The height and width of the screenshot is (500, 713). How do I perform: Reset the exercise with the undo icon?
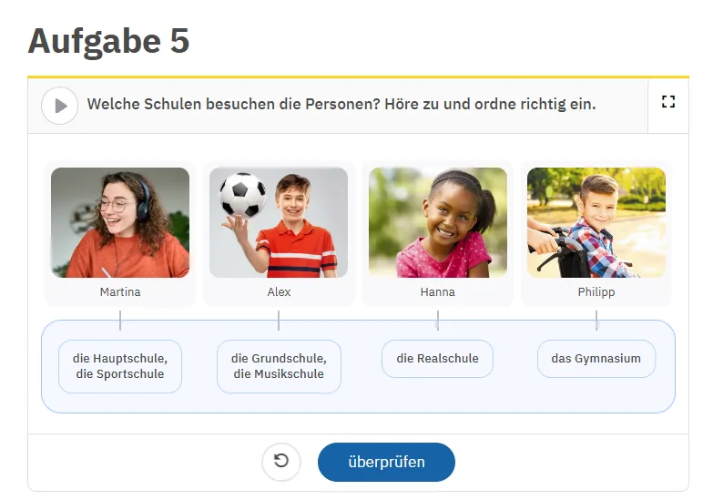pyautogui.click(x=281, y=462)
